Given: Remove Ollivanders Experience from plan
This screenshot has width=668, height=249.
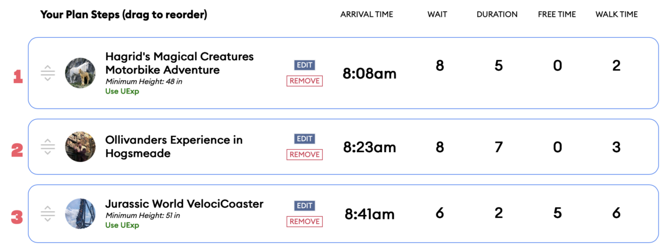Looking at the screenshot, I should (x=304, y=154).
